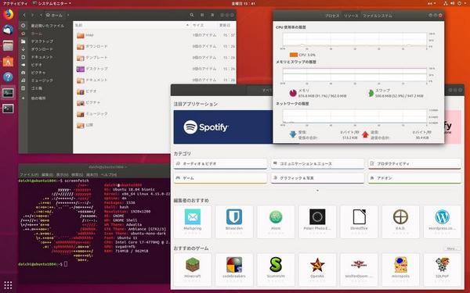
Task: Open the オーディオ＆ビデオ category
Action: 220,164
